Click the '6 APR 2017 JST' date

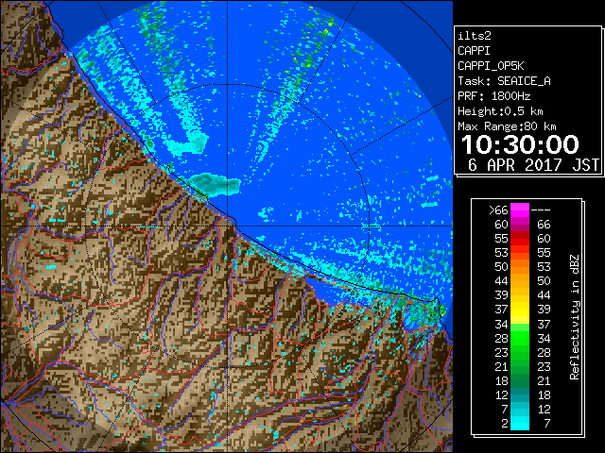coord(533,165)
